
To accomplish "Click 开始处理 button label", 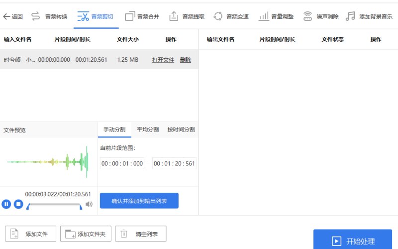I will pyautogui.click(x=361, y=241).
